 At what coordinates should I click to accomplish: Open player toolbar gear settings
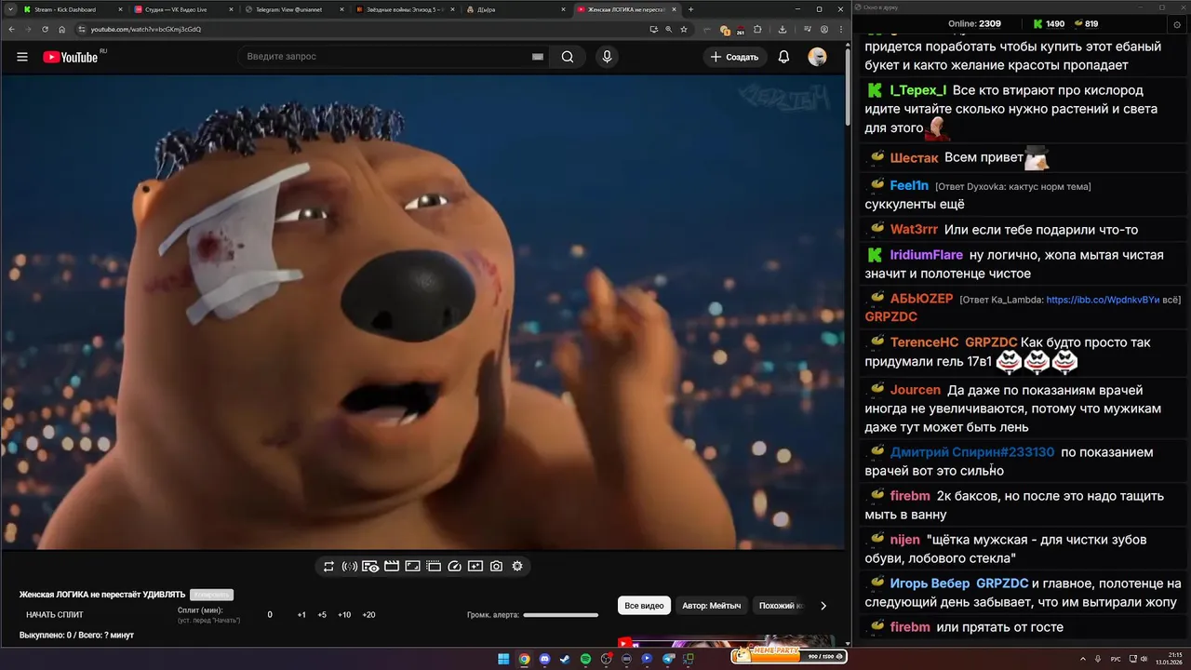tap(517, 566)
